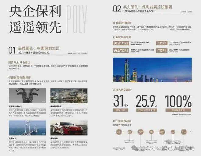Screen dimensions: 201x156
Task: Select the subheading 国资央企 红色基因
Action: tap(19, 62)
